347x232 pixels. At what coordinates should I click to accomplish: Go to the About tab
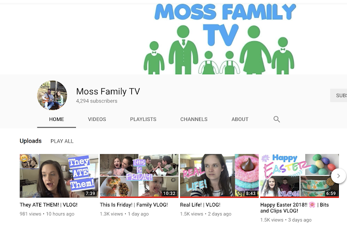240,119
